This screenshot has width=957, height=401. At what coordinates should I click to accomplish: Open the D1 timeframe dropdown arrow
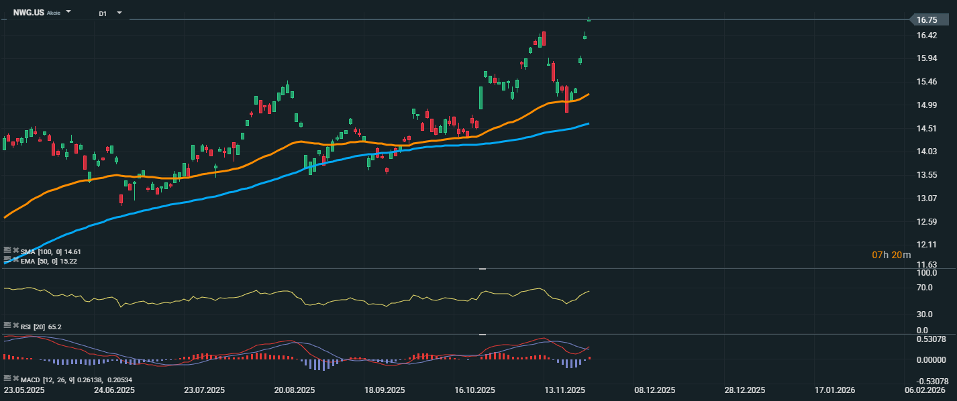tap(119, 13)
